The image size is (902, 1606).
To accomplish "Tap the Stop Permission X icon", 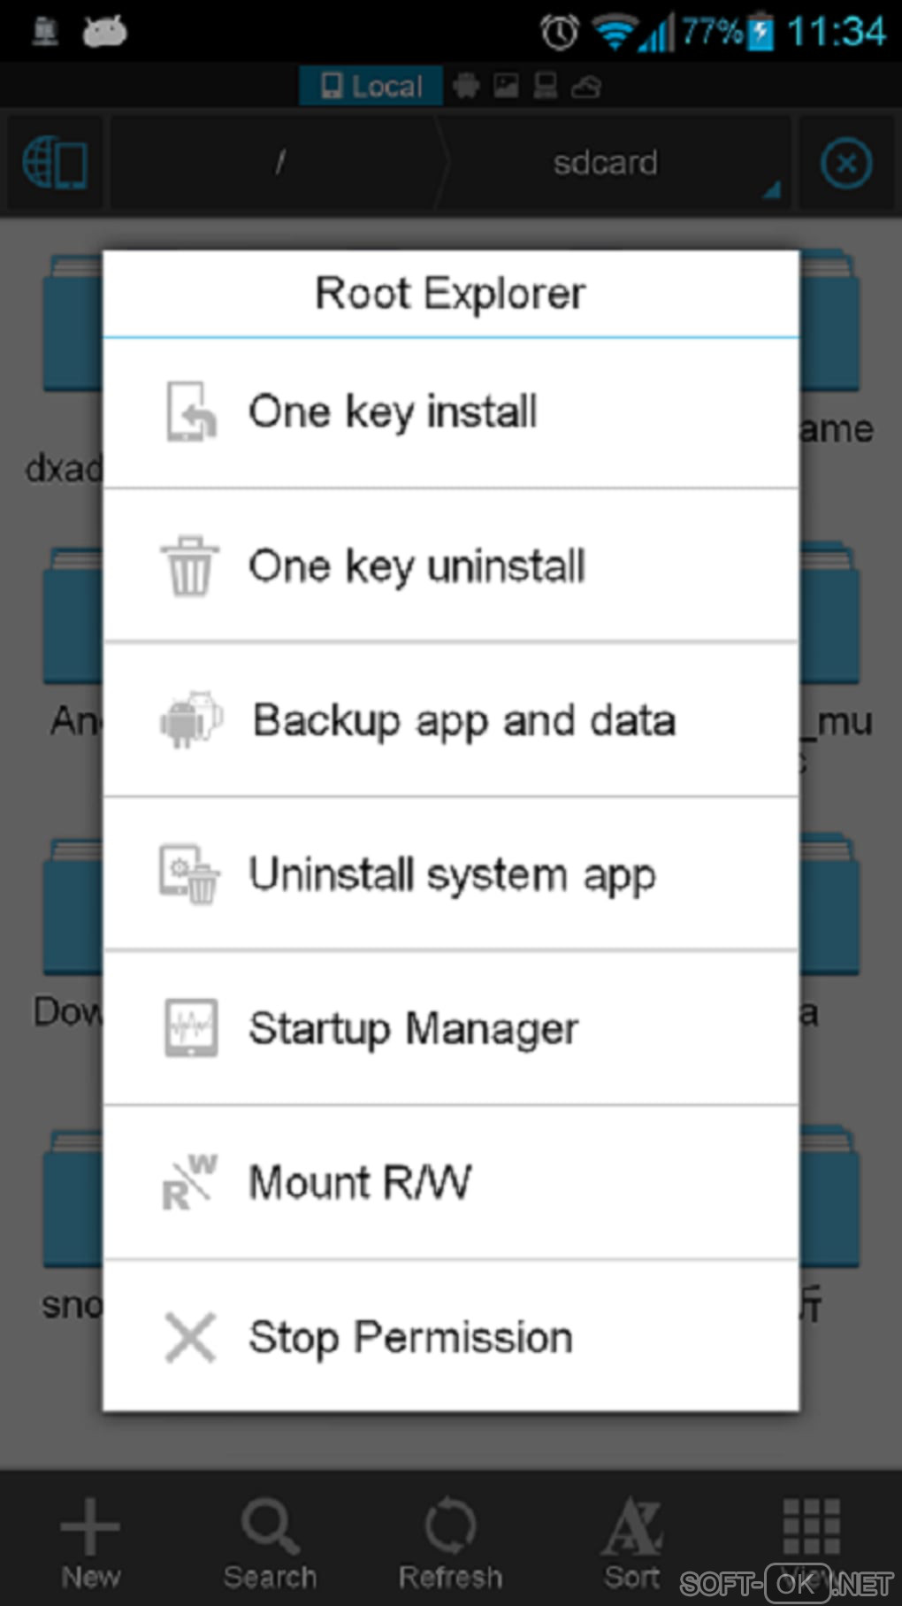I will pos(190,1337).
